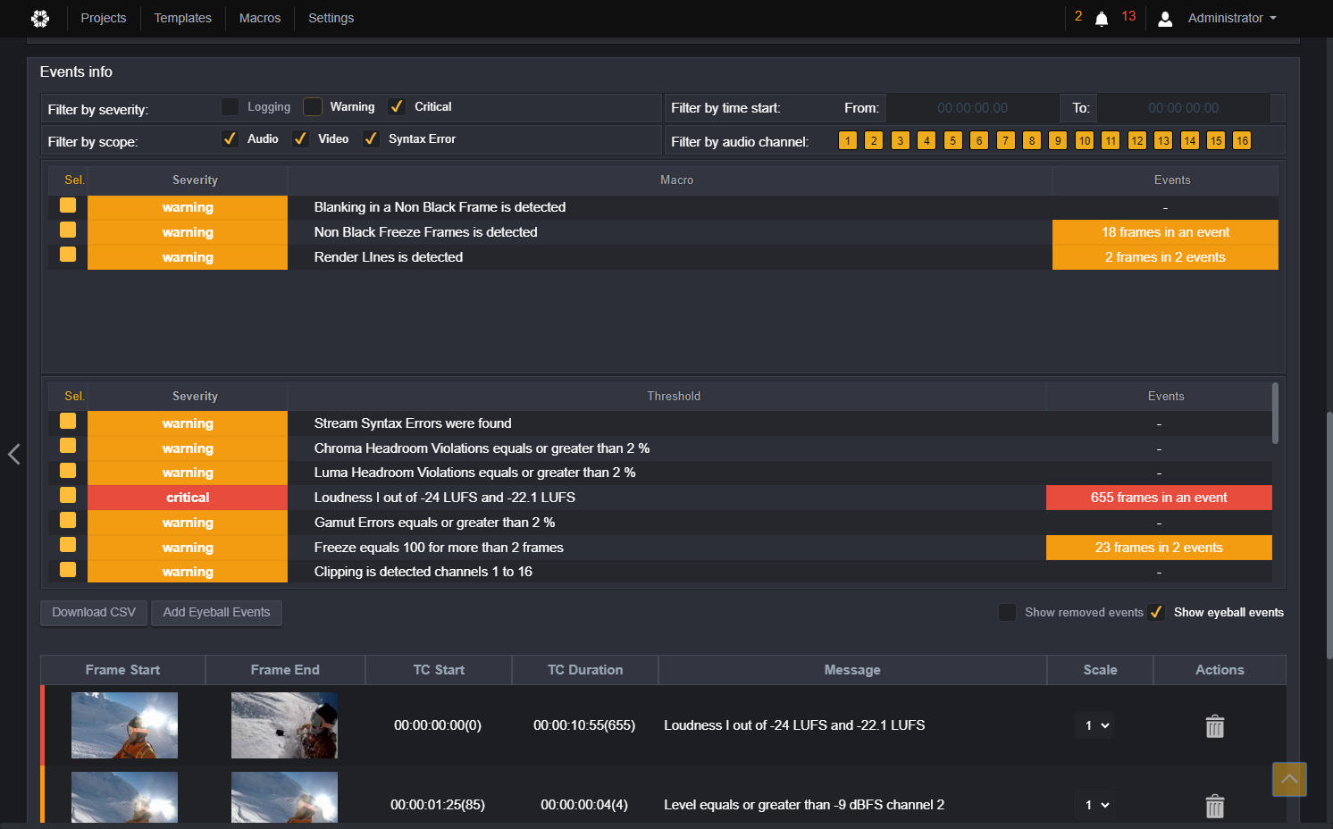The width and height of the screenshot is (1333, 829).
Task: Open Frame Start thumbnail of Loudness event
Action: [124, 725]
